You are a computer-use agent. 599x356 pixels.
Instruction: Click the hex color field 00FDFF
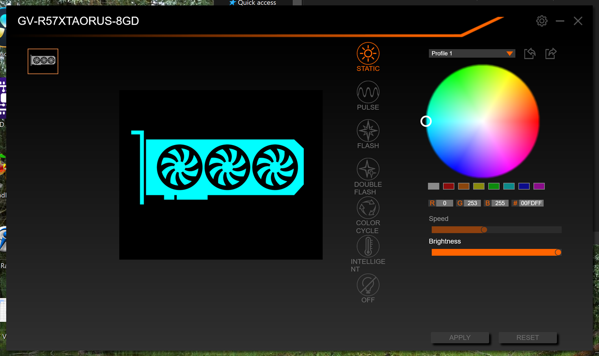pyautogui.click(x=531, y=203)
